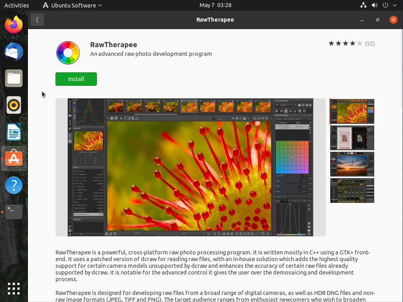Expand the Ubuntu Software app menu
This screenshot has width=403, height=302.
72,5
